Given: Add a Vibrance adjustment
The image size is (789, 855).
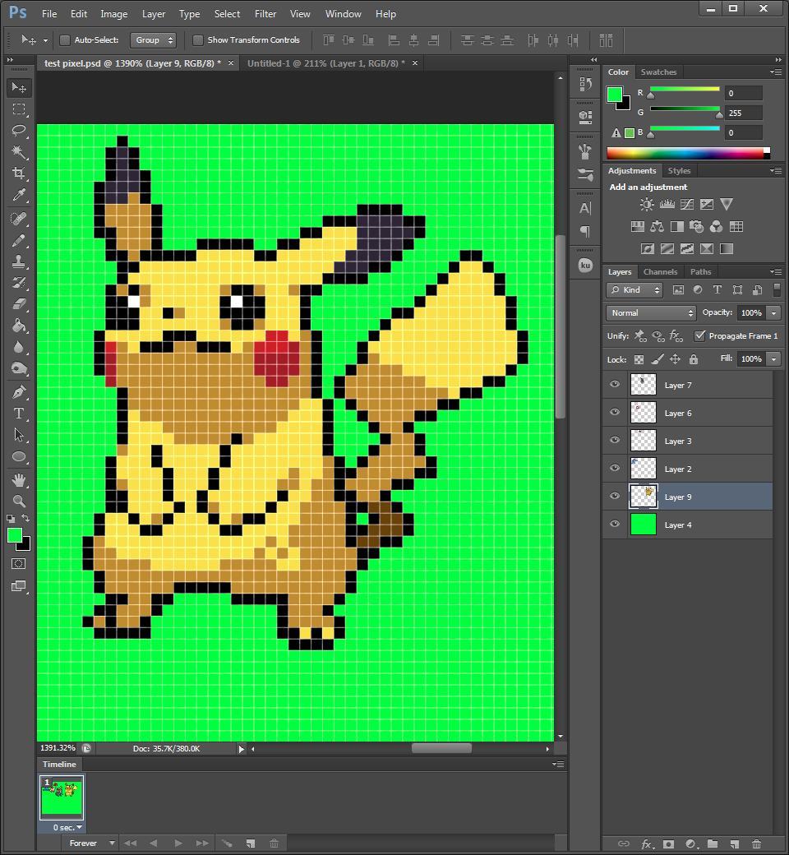Looking at the screenshot, I should click(727, 205).
